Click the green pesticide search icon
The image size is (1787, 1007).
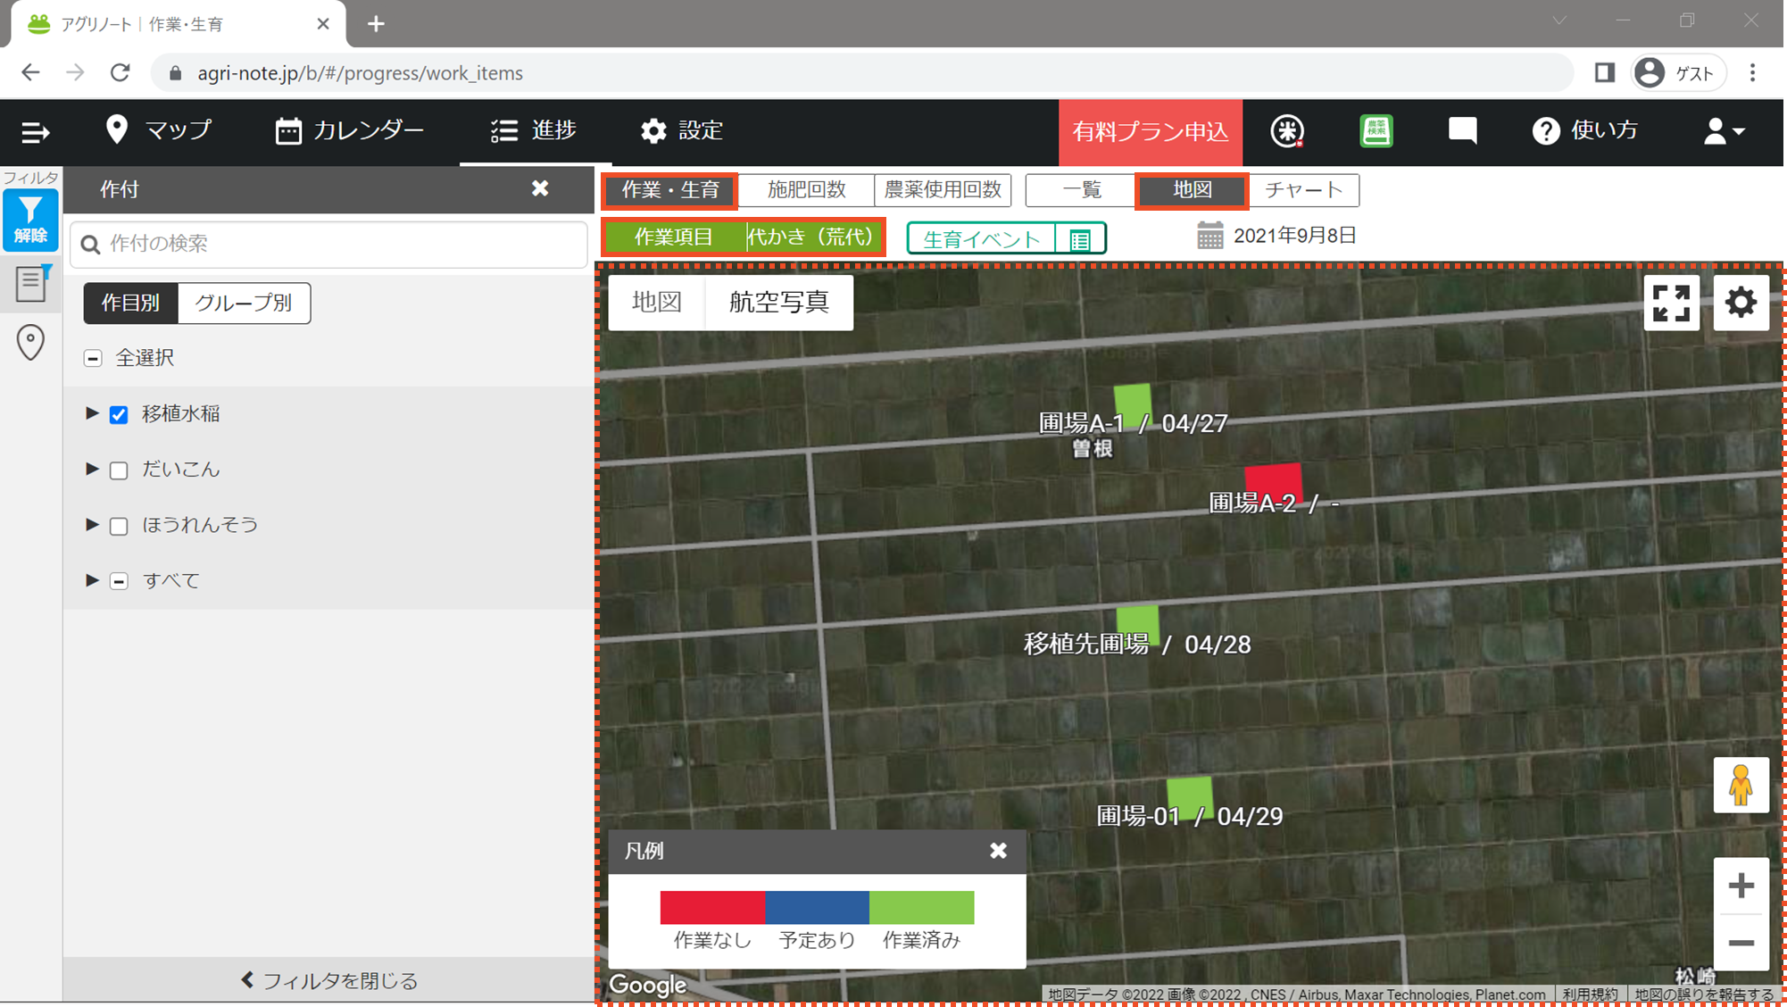click(1376, 131)
